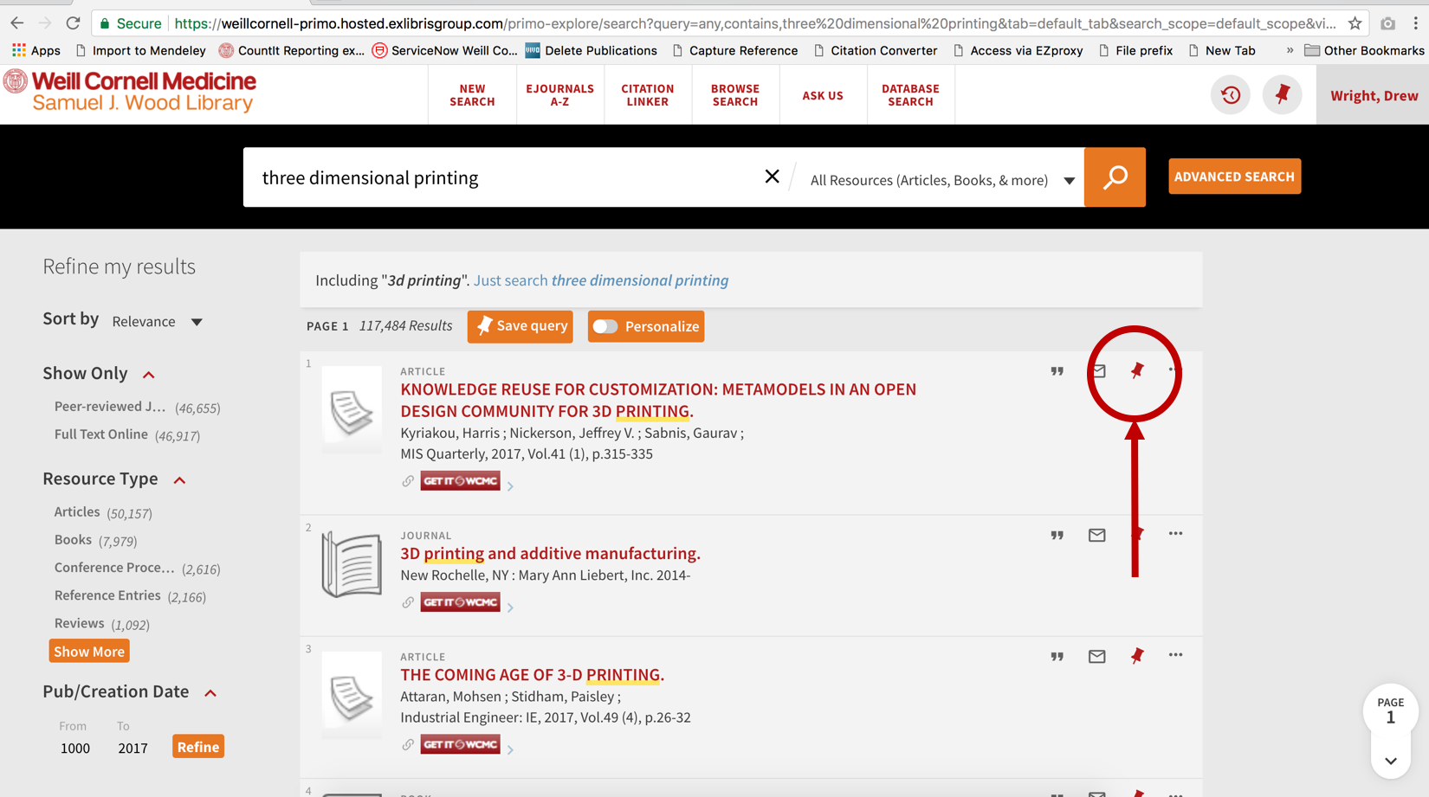Click the browser forward arrow
This screenshot has height=797, width=1429.
coord(45,23)
